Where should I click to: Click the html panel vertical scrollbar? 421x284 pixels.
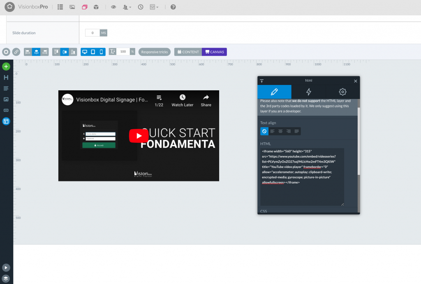[x=359, y=141]
